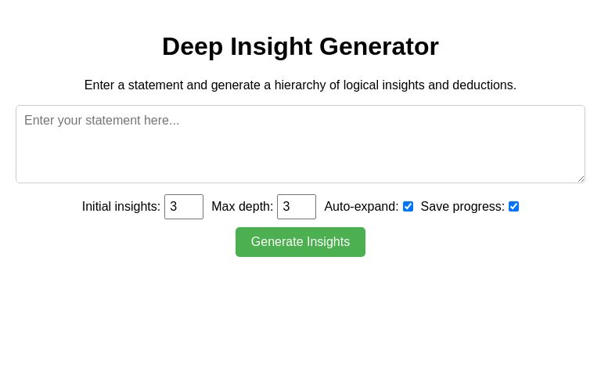Toggle Auto-expand via its text label
The height and width of the screenshot is (376, 601).
coord(361,207)
